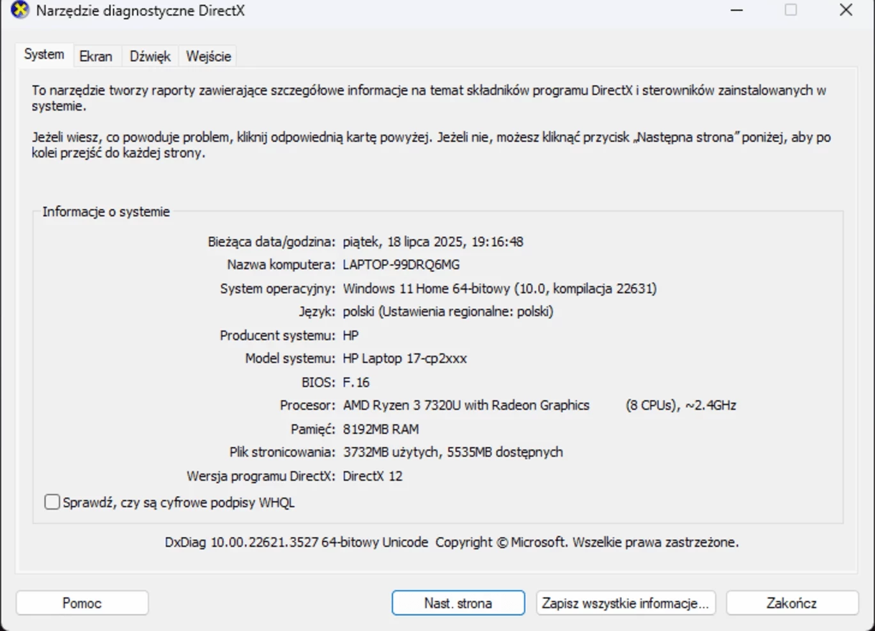Image resolution: width=875 pixels, height=631 pixels.
Task: Click the DirectX 12 version value
Action: (373, 476)
